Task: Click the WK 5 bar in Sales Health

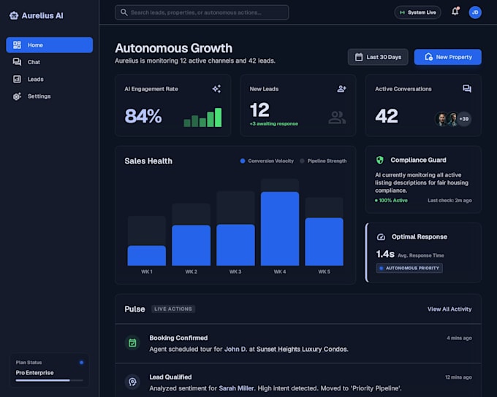Action: point(325,242)
